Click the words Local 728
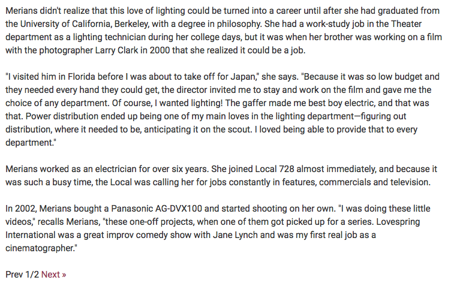 [275, 169]
